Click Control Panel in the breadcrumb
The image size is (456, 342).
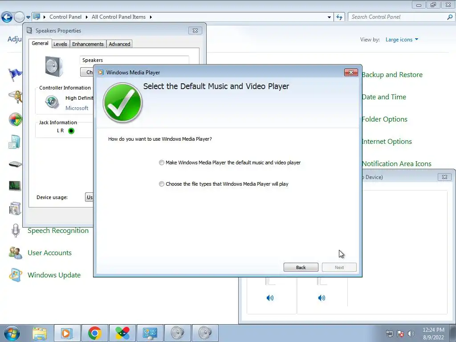click(65, 17)
